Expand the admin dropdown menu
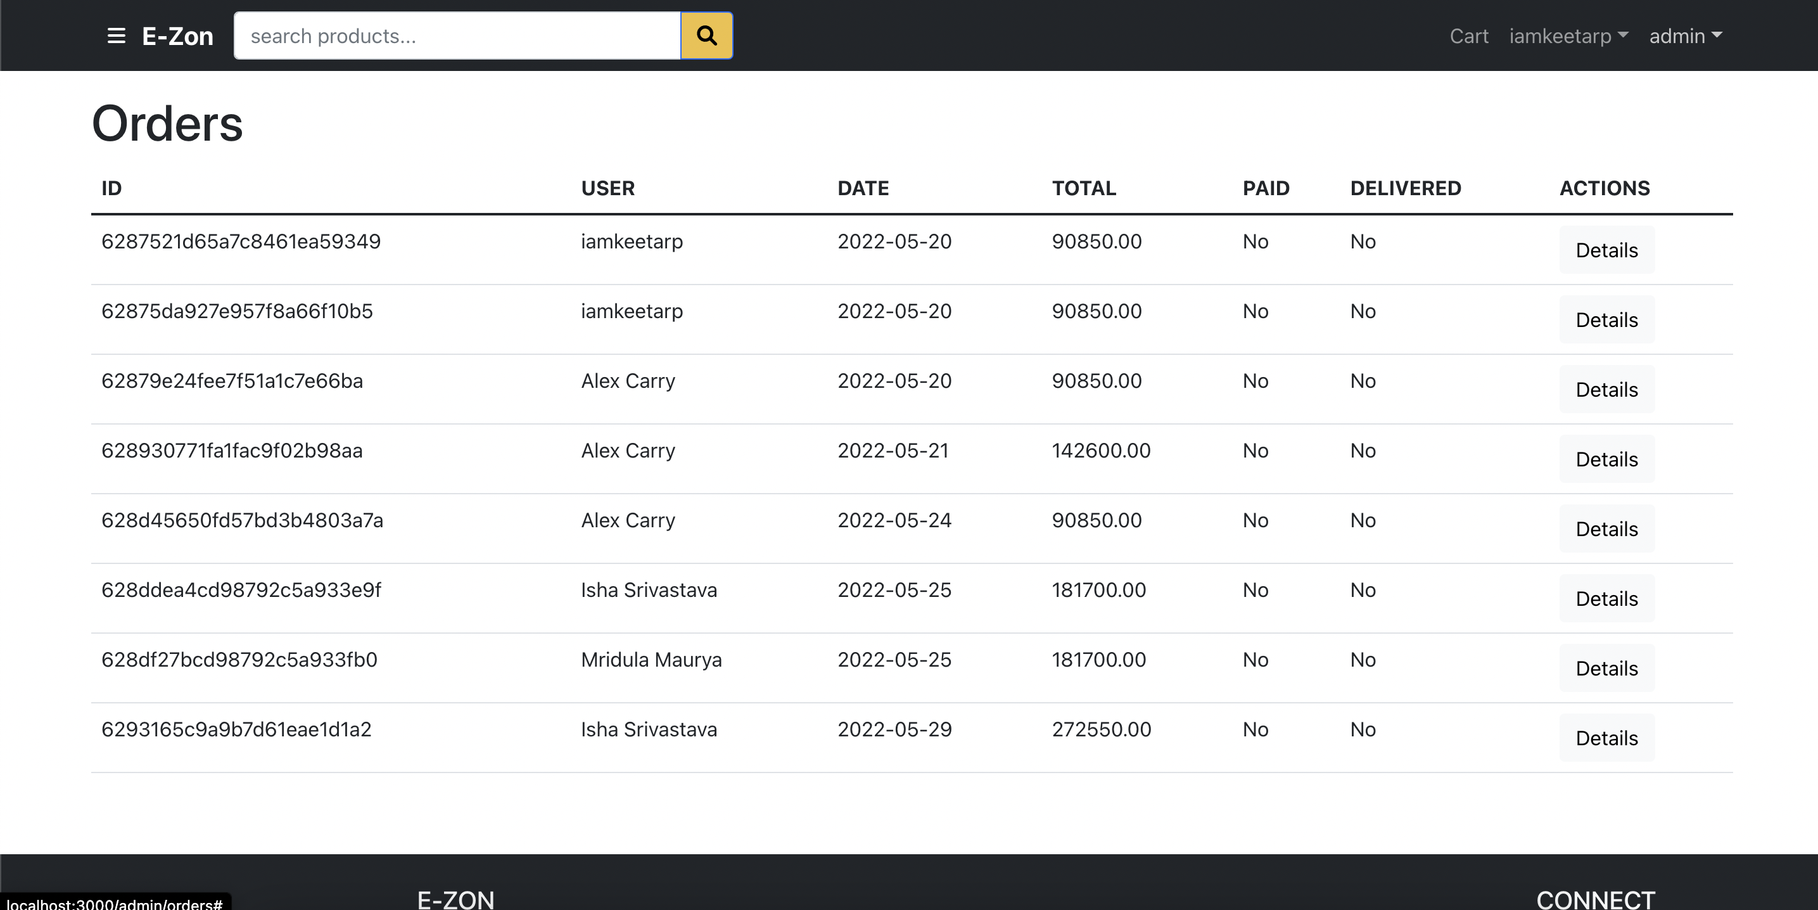The width and height of the screenshot is (1818, 910). (x=1686, y=36)
